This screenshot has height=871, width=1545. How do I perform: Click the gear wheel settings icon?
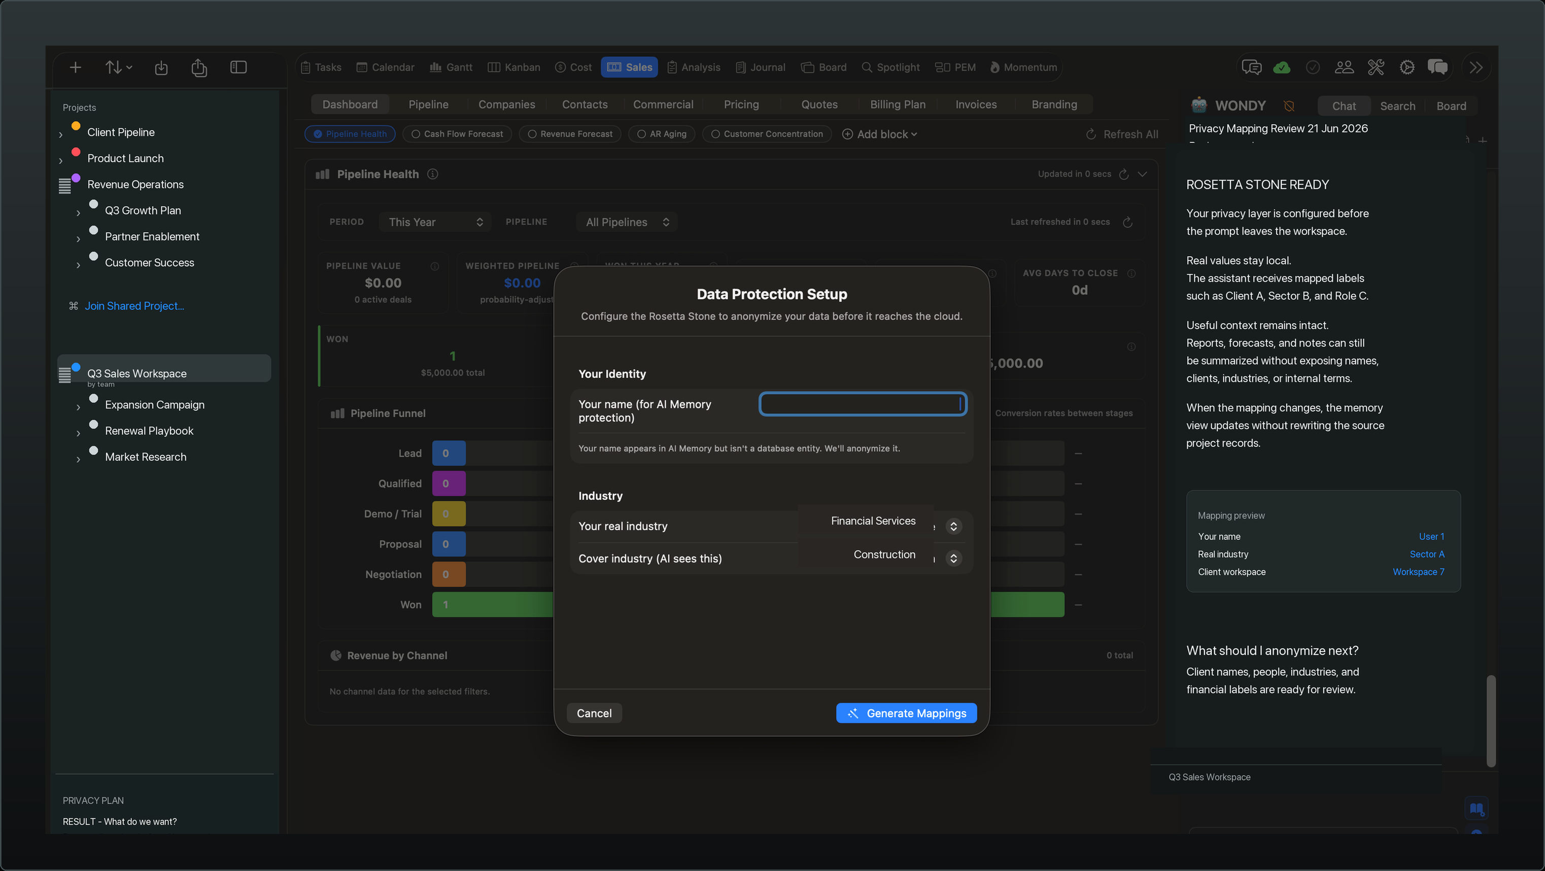tap(1406, 67)
